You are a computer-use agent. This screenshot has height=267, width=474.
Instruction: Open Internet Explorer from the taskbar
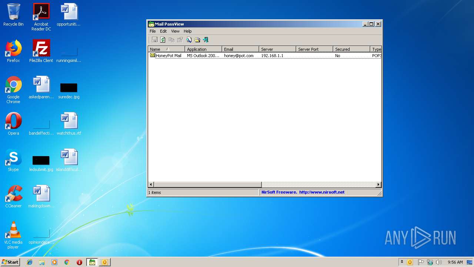click(x=30, y=262)
